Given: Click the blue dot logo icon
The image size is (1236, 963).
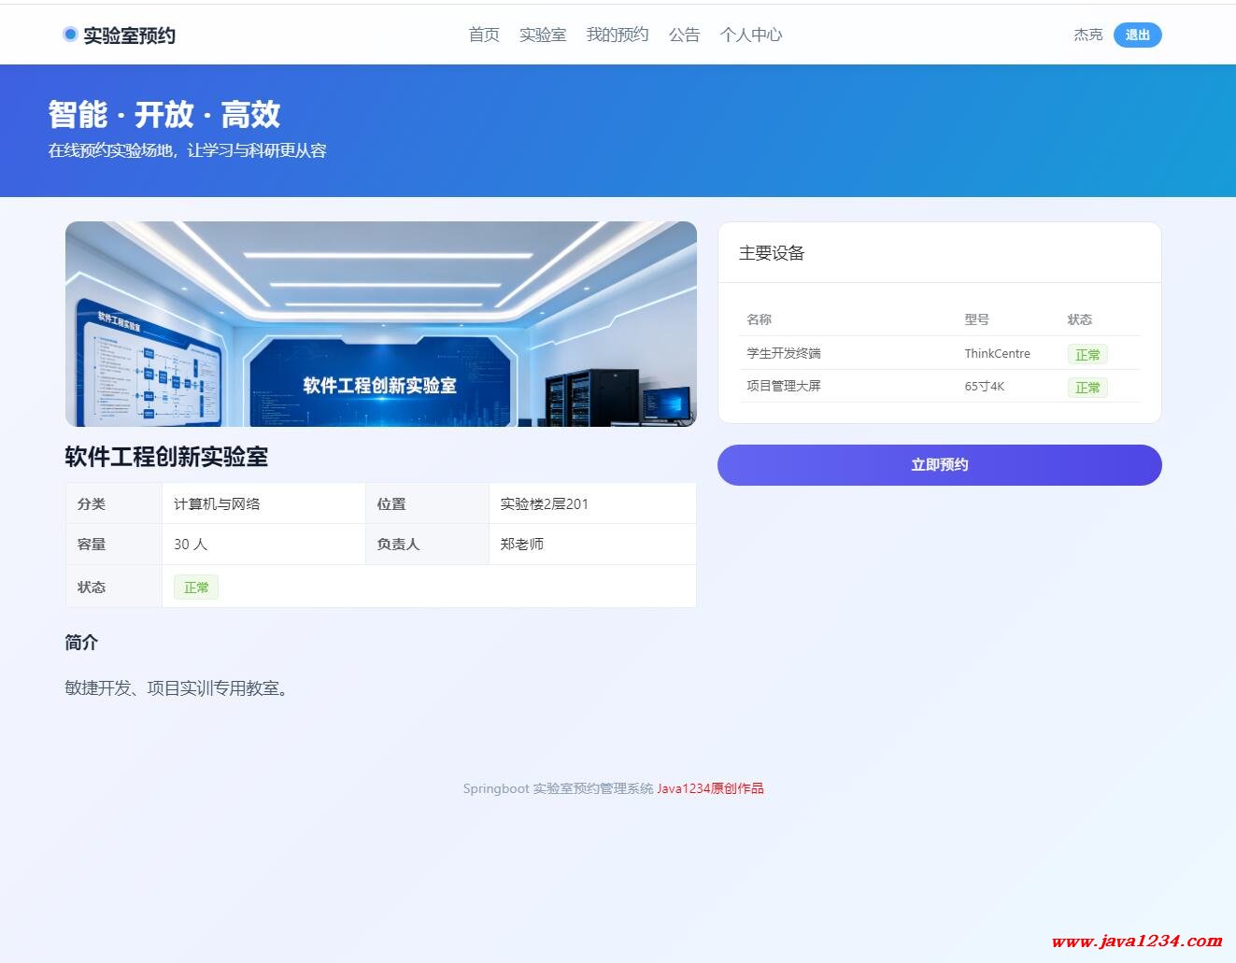Looking at the screenshot, I should [70, 35].
